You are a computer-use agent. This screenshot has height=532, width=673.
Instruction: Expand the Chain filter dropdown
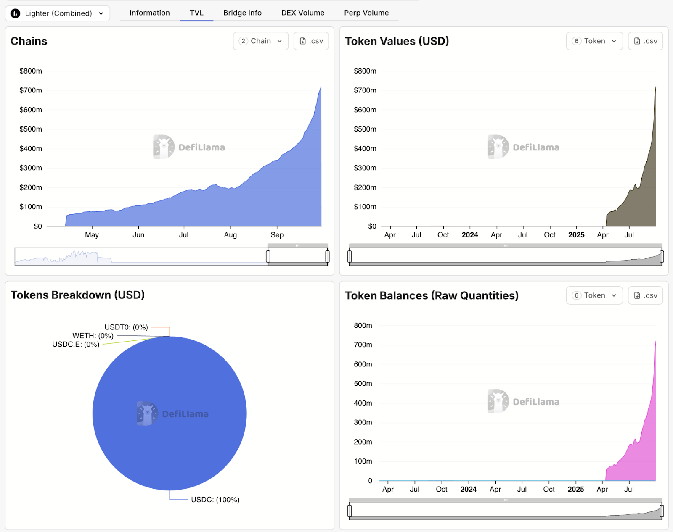[261, 41]
